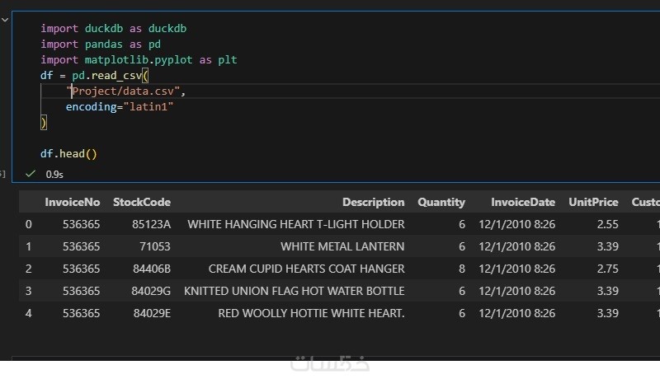Select the Description column header
This screenshot has width=660, height=379.
coord(373,202)
